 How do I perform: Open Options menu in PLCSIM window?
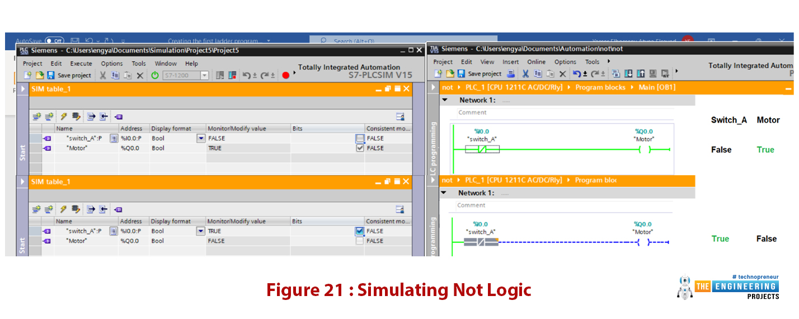click(x=112, y=64)
